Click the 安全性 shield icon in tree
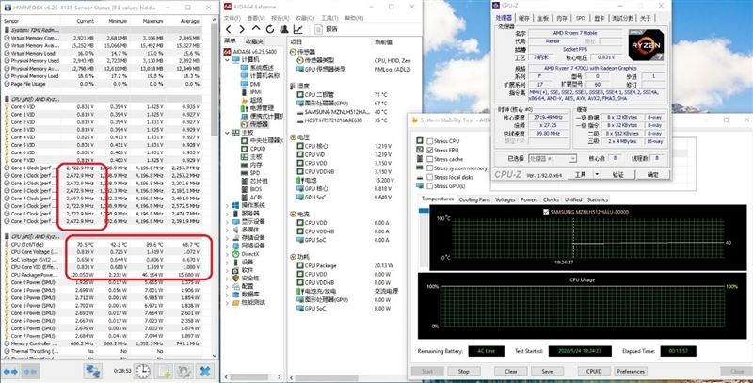The height and width of the screenshot is (383, 753). coord(236,279)
